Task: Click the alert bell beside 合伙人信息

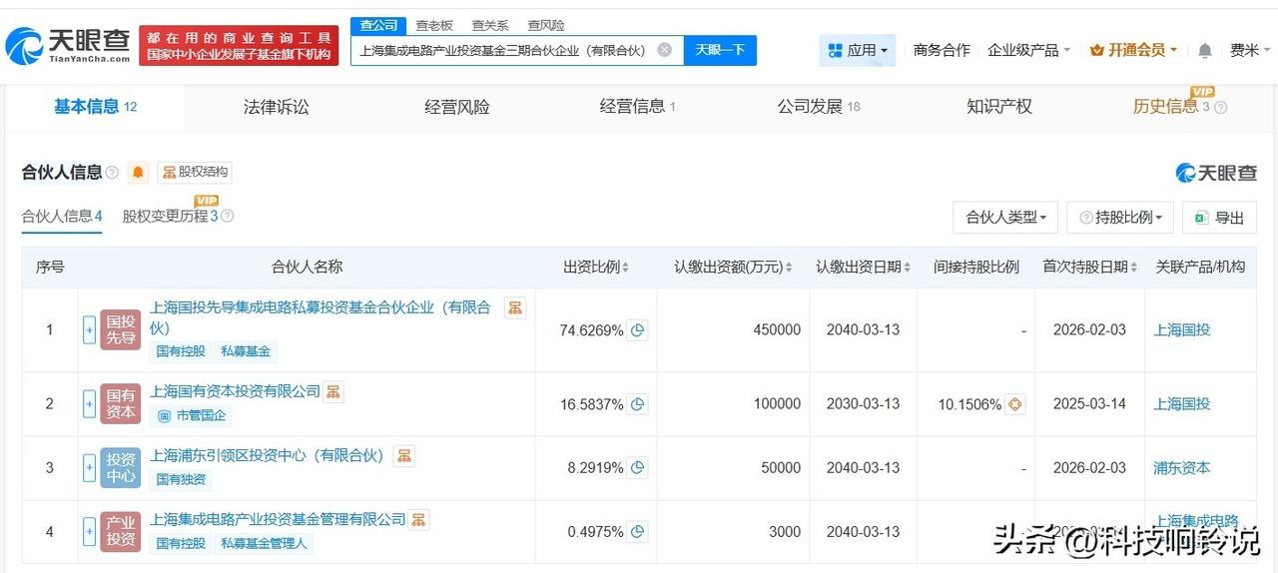Action: 138,172
